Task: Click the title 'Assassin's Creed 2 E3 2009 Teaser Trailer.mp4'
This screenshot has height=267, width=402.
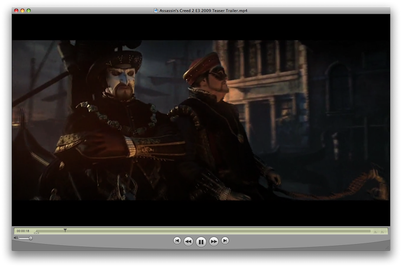Action: tap(203, 11)
